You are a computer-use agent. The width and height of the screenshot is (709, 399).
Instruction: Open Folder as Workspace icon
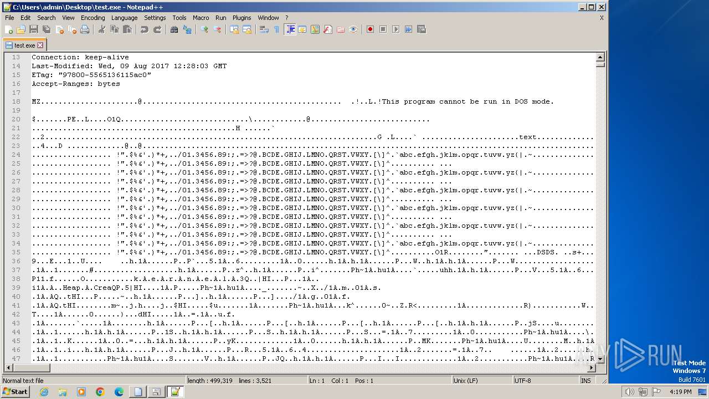[341, 29]
